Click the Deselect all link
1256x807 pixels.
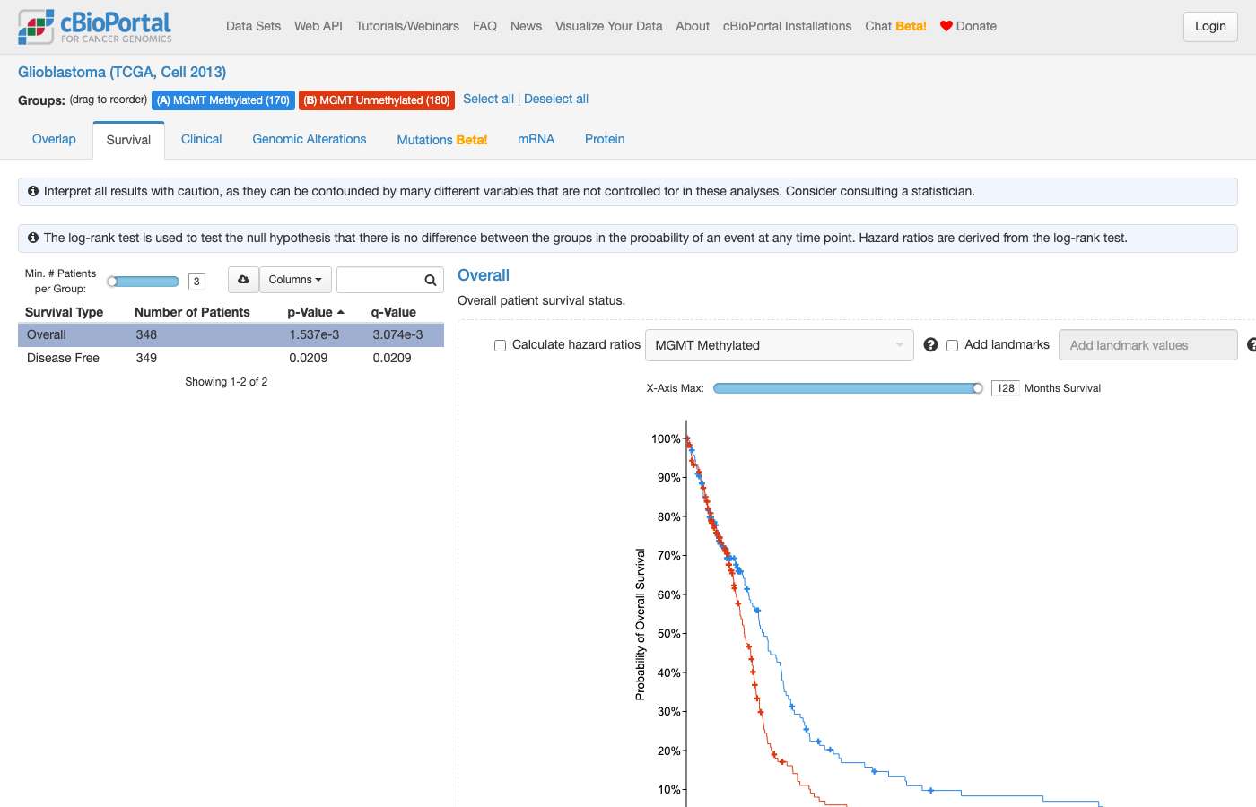(556, 99)
